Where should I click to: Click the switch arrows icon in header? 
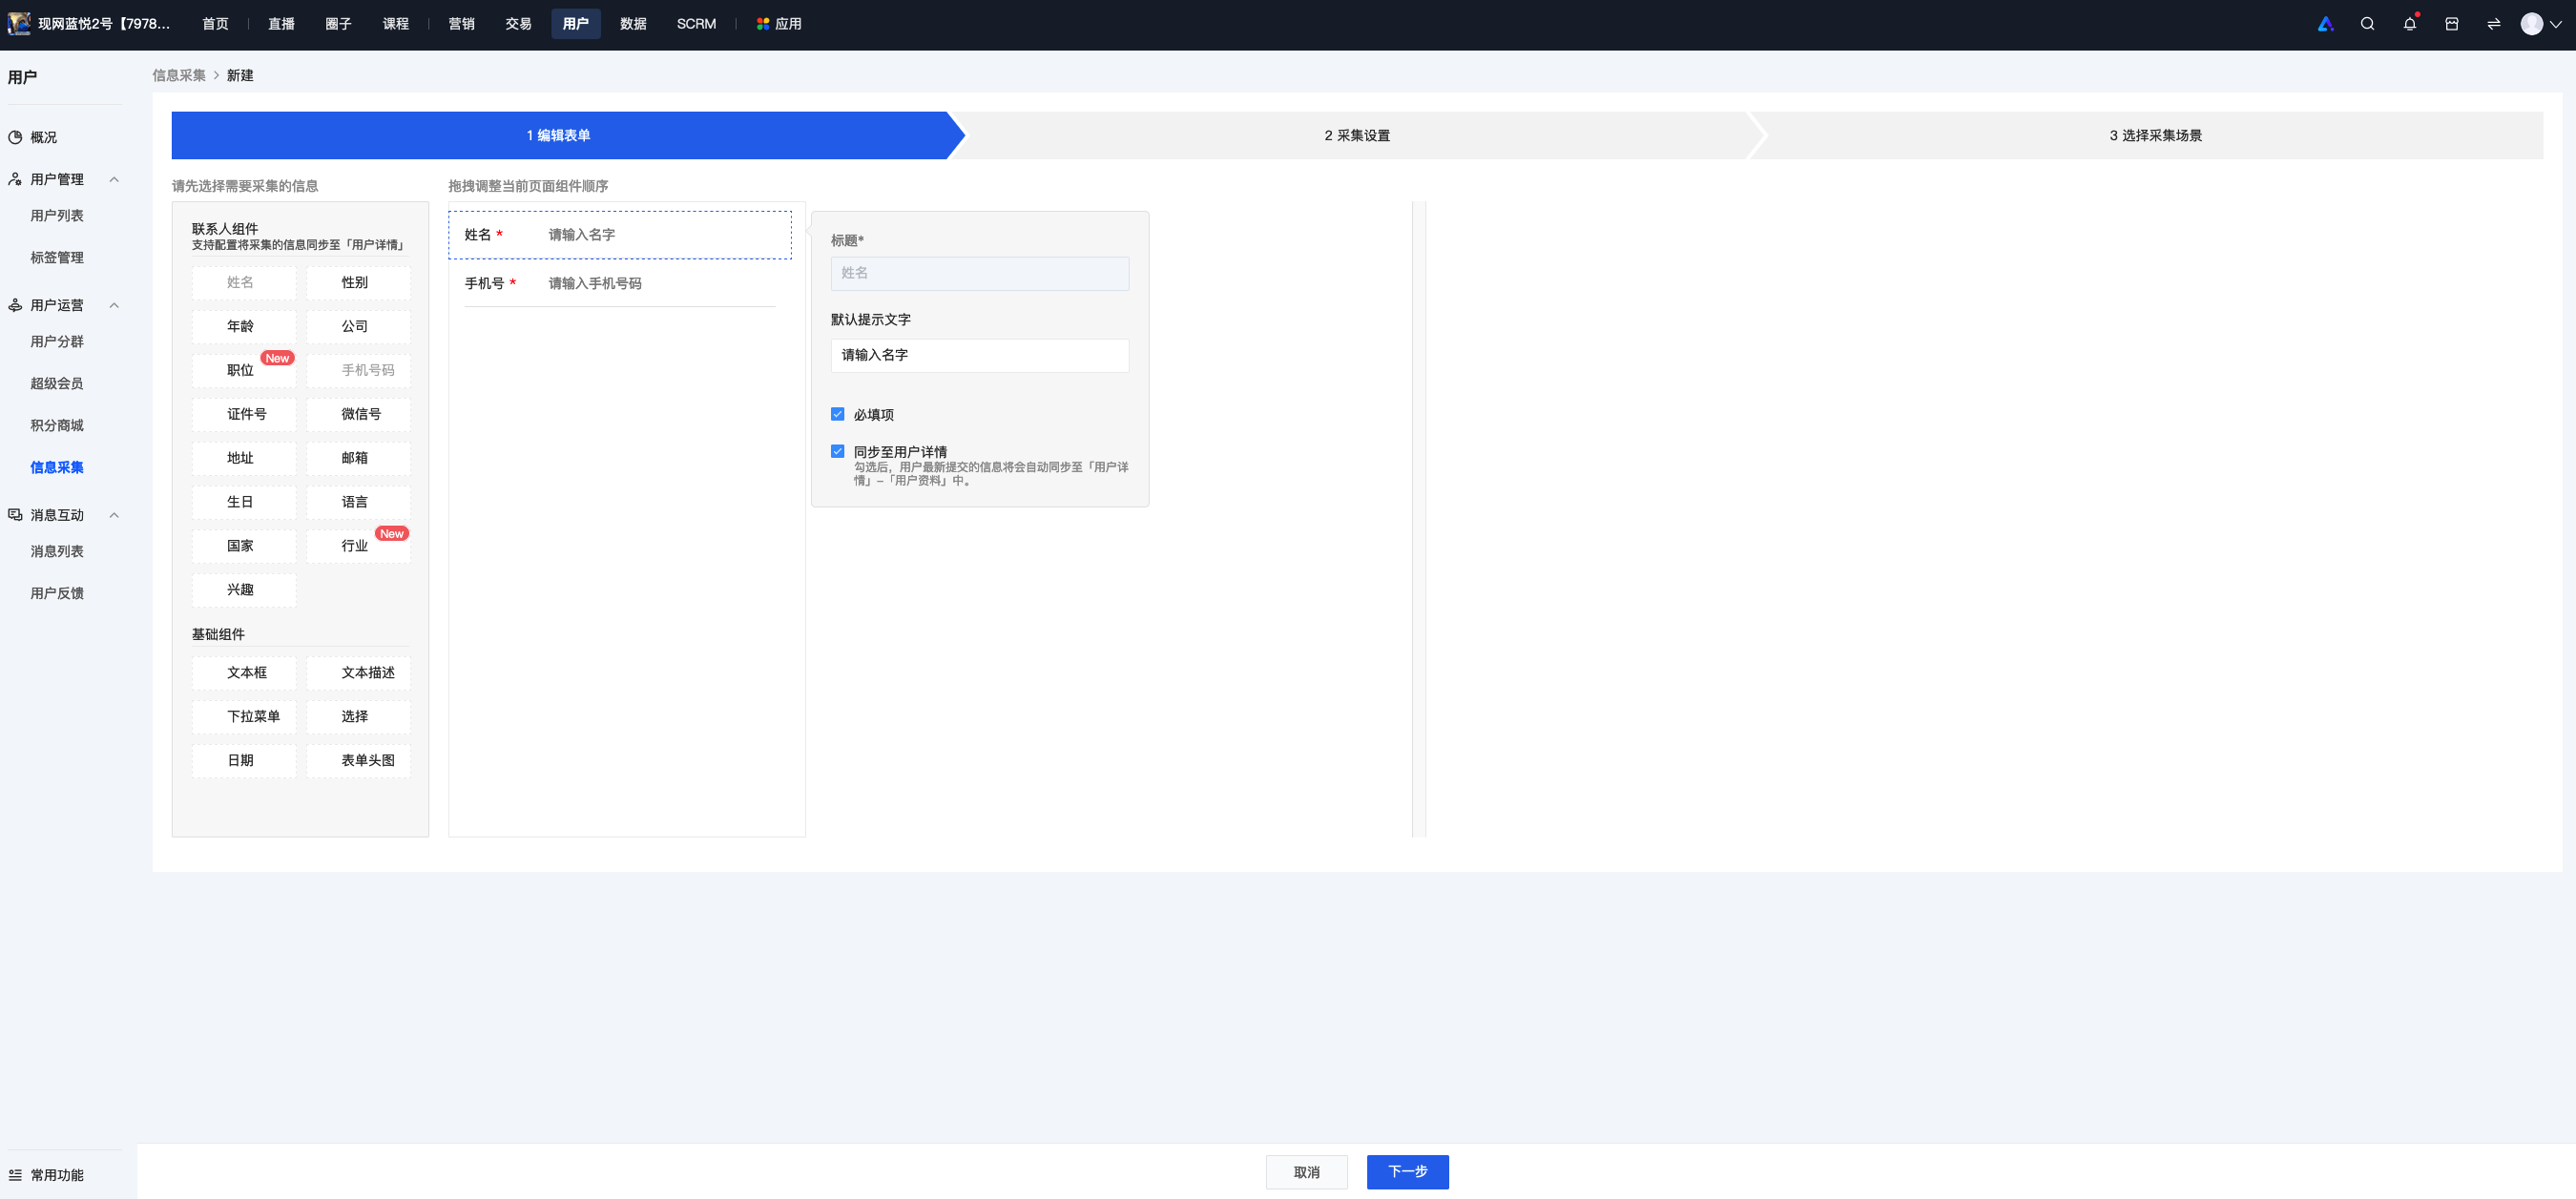2494,24
